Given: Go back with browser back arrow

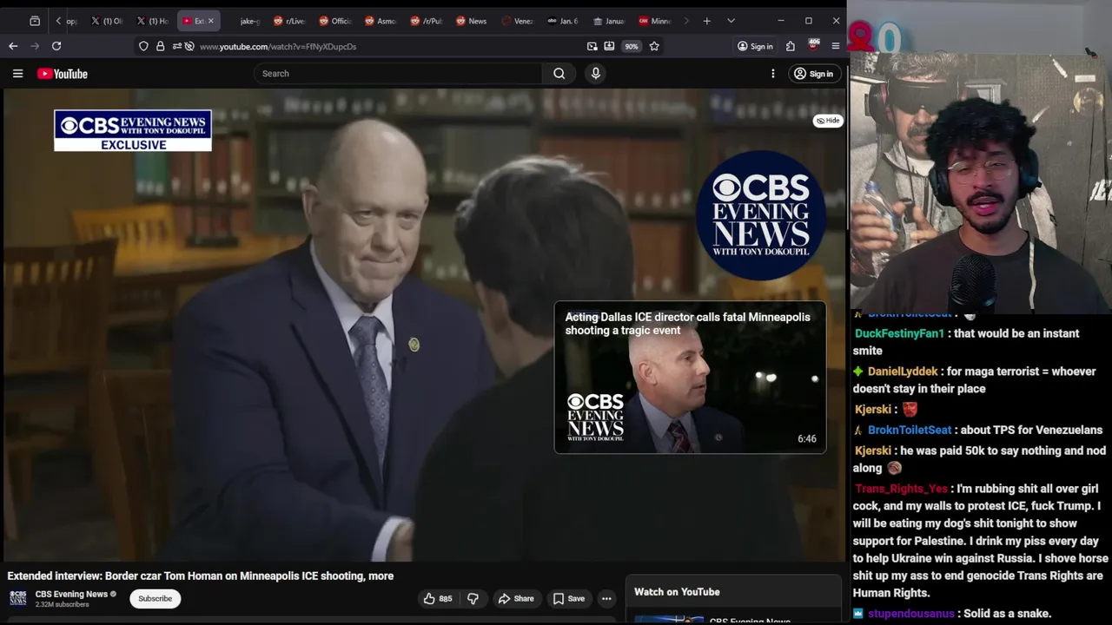Looking at the screenshot, I should [x=13, y=46].
